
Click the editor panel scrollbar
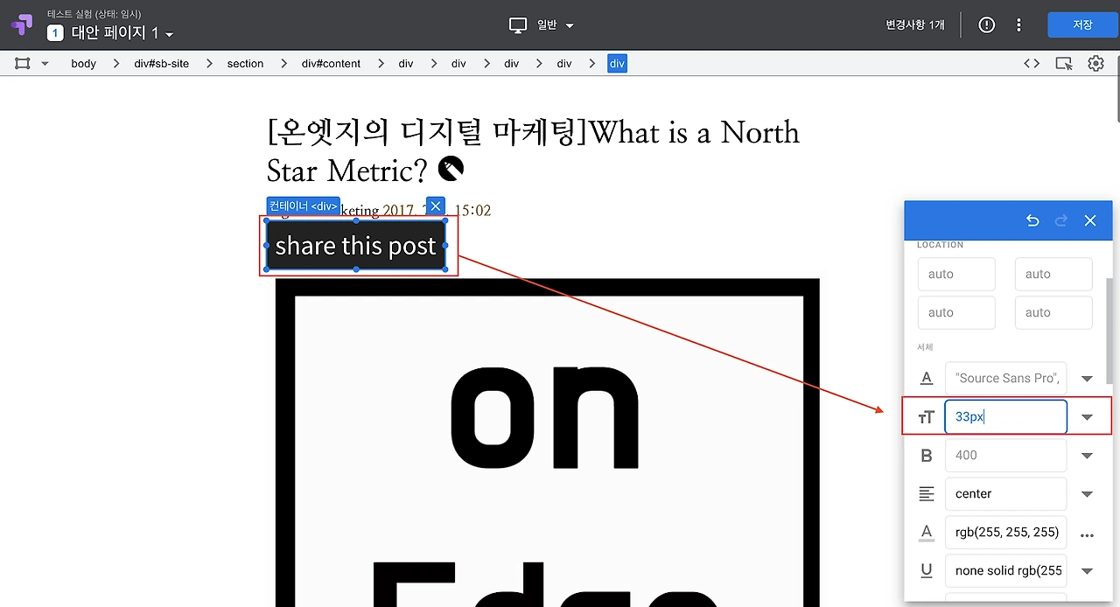[x=1111, y=331]
